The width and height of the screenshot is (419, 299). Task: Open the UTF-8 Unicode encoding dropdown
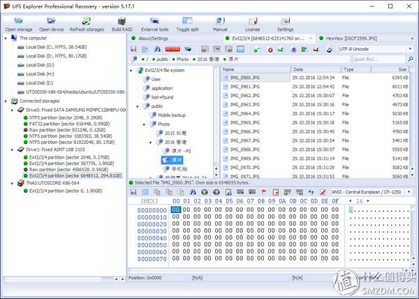410,49
